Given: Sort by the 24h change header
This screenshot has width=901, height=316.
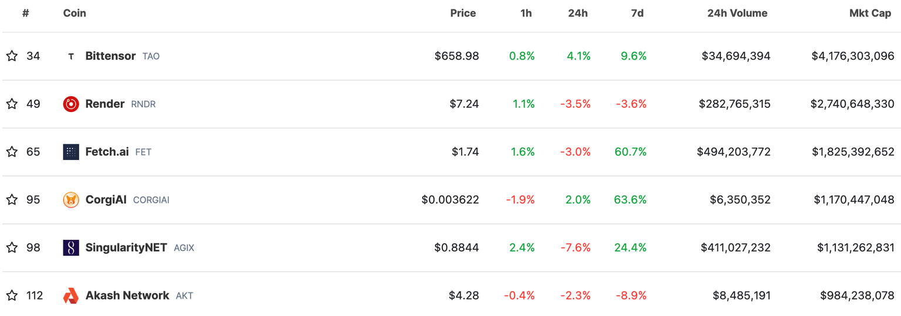Looking at the screenshot, I should (x=578, y=13).
